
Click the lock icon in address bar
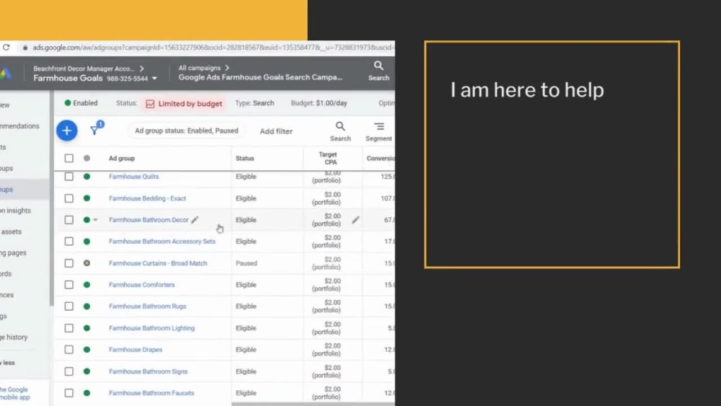[x=25, y=48]
